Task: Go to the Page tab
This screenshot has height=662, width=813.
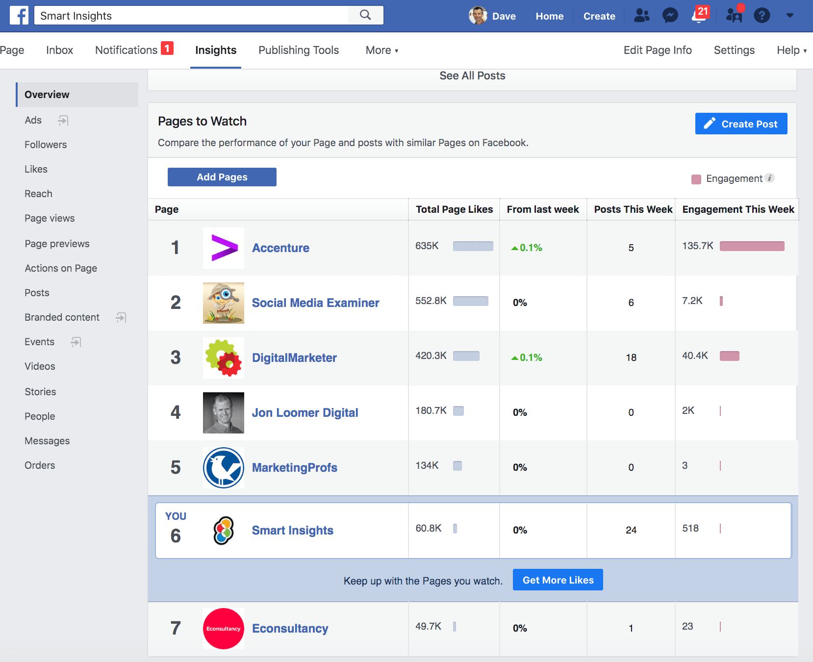Action: click(12, 50)
